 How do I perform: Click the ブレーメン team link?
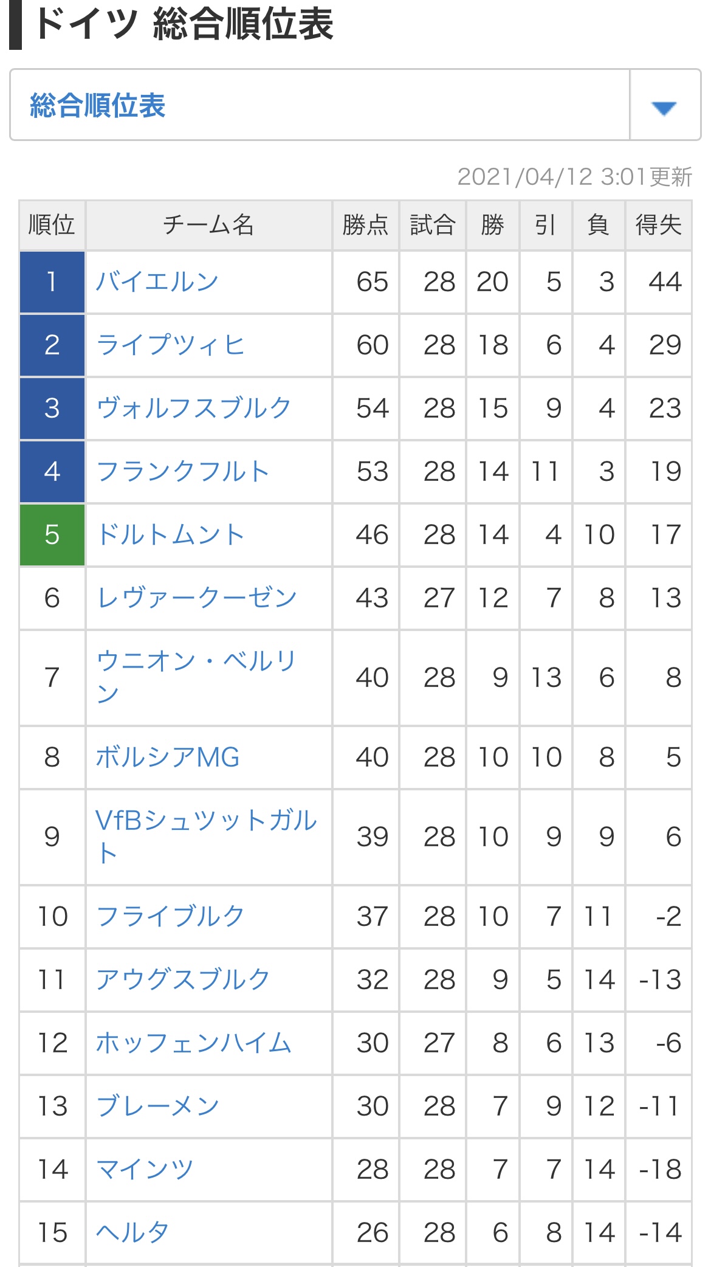[157, 1106]
